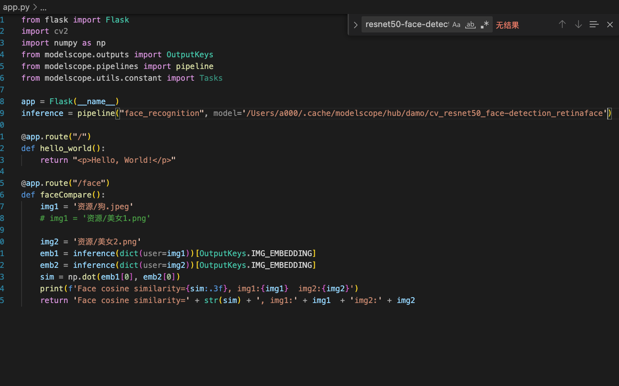Click the model= keyword argument
This screenshot has height=386, width=619.
tap(227, 113)
